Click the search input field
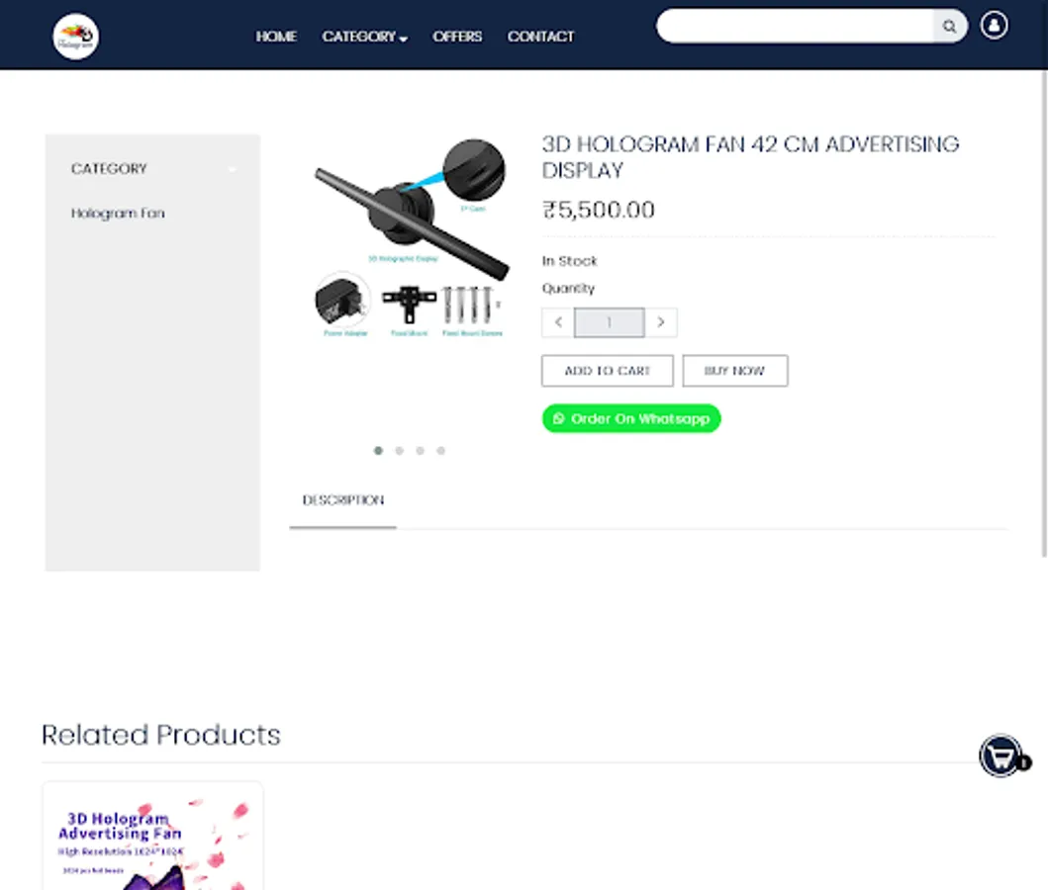1048x890 pixels. click(795, 26)
